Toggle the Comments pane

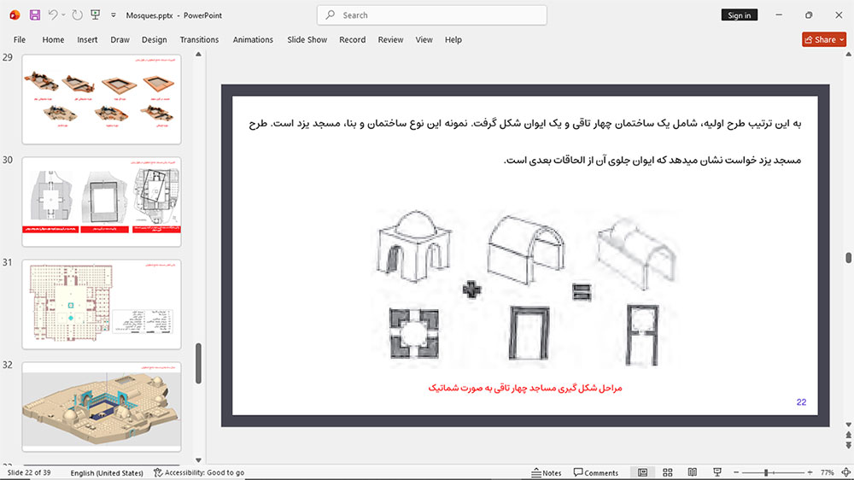point(596,472)
